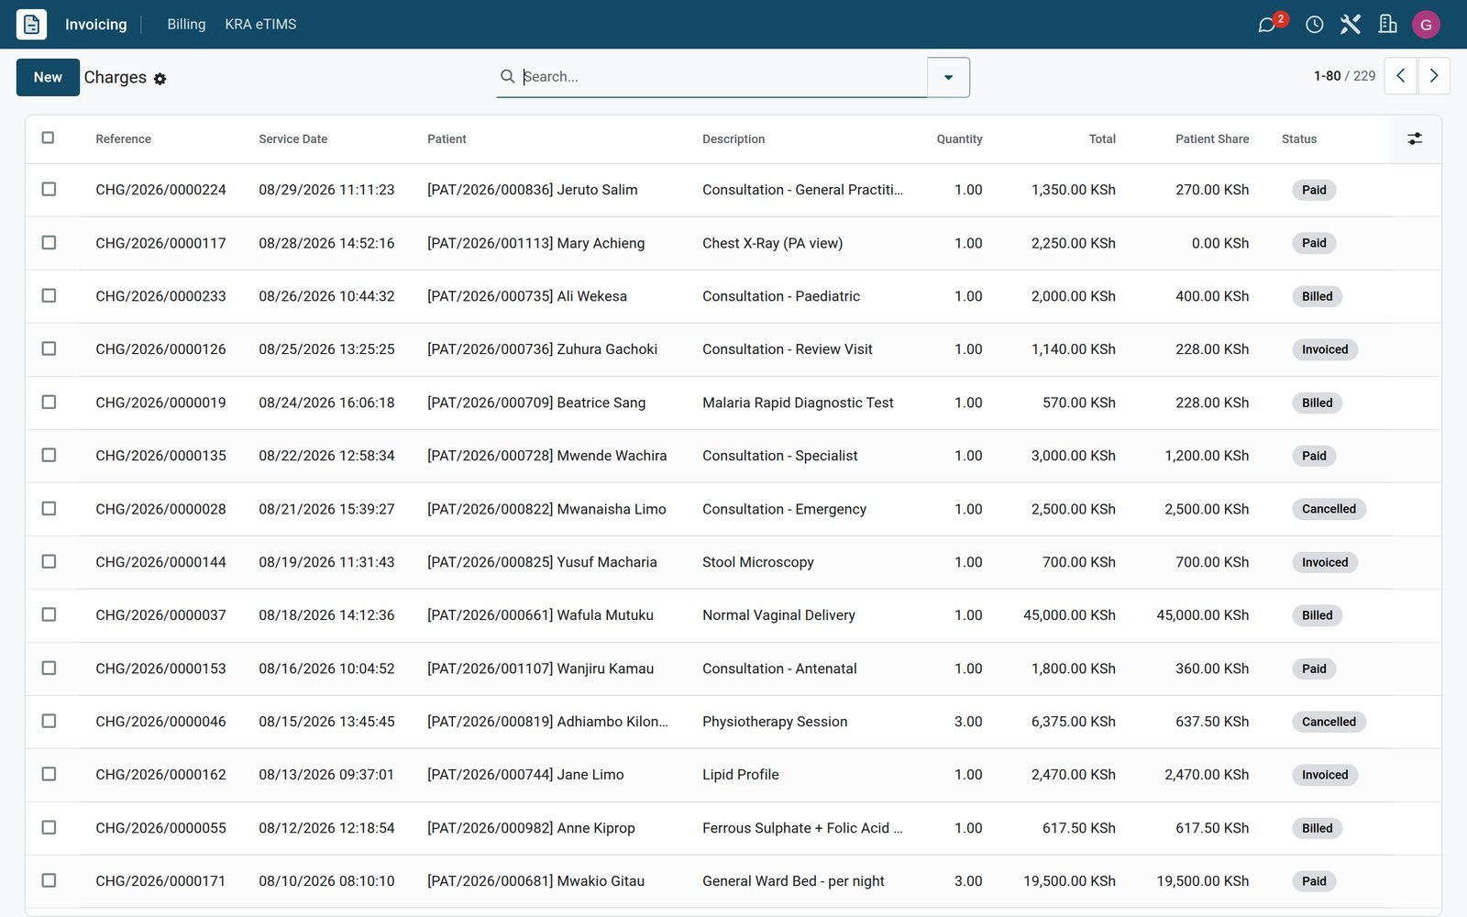The image size is (1467, 917).
Task: Select row CHG/2026/0000233 checkbox
Action: point(49,295)
